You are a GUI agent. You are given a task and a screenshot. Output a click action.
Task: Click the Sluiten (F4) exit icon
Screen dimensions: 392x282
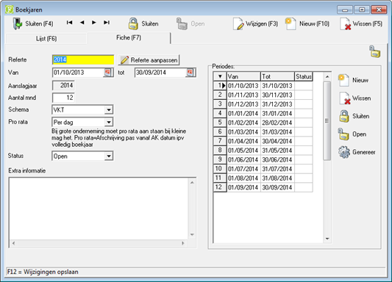coord(17,23)
